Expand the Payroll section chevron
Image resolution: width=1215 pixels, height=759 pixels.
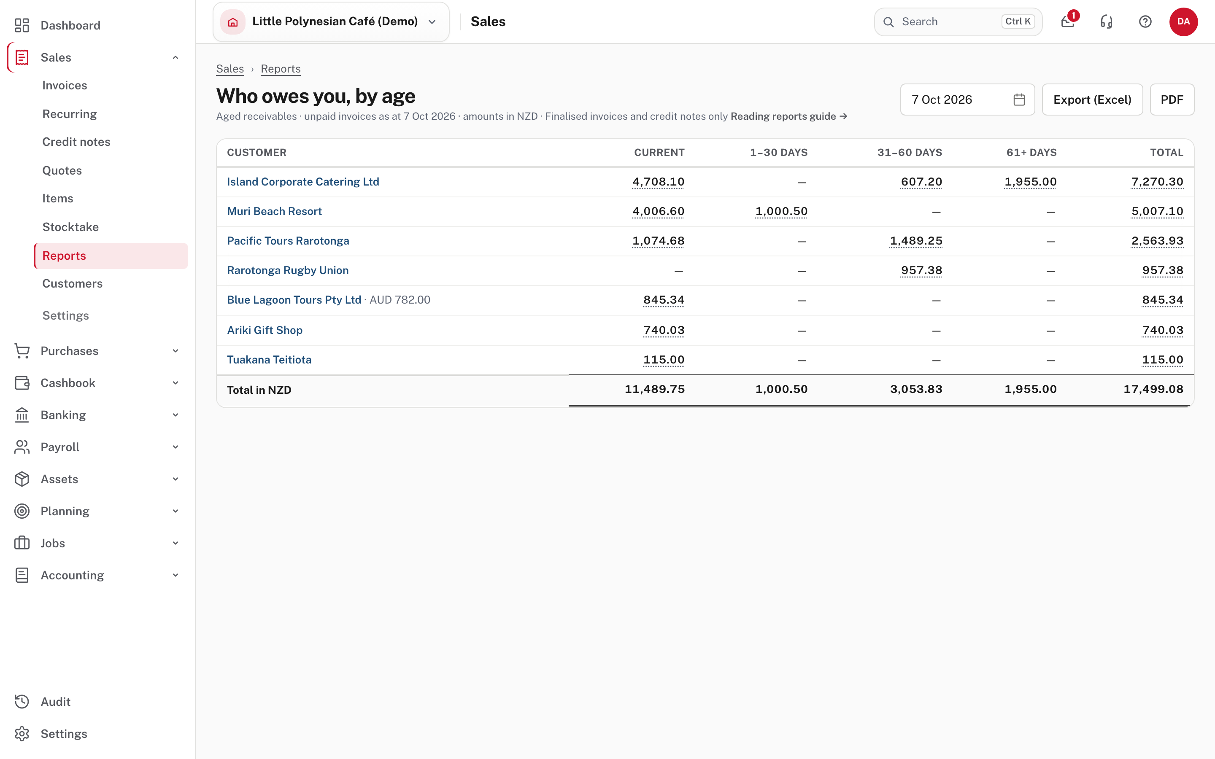[175, 447]
